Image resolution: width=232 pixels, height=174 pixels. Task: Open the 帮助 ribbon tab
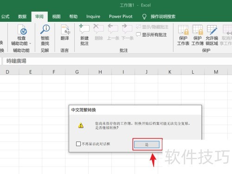point(73,17)
